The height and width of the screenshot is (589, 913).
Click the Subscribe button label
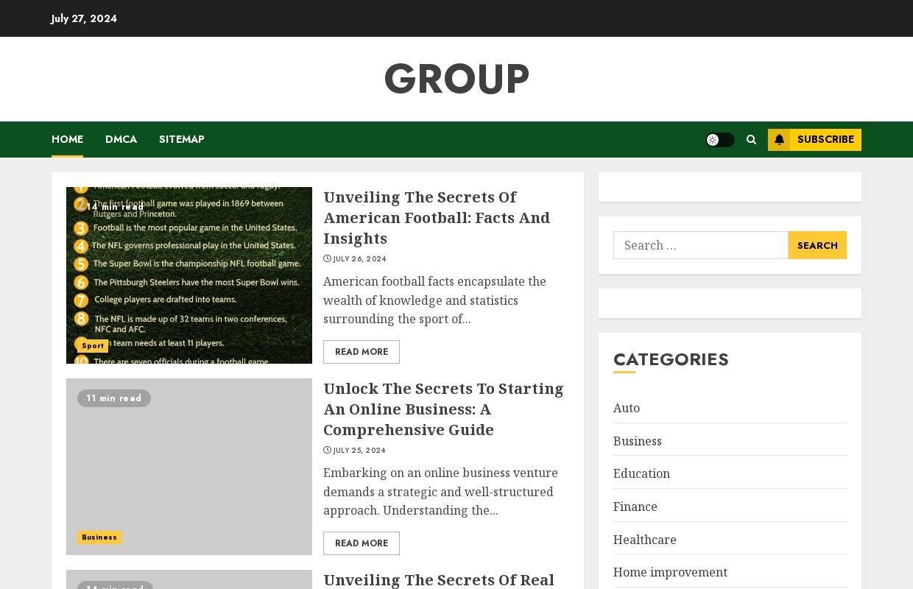click(825, 140)
